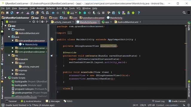Open the VCS menu
Screen dimensions: 191x107
click(x=78, y=8)
